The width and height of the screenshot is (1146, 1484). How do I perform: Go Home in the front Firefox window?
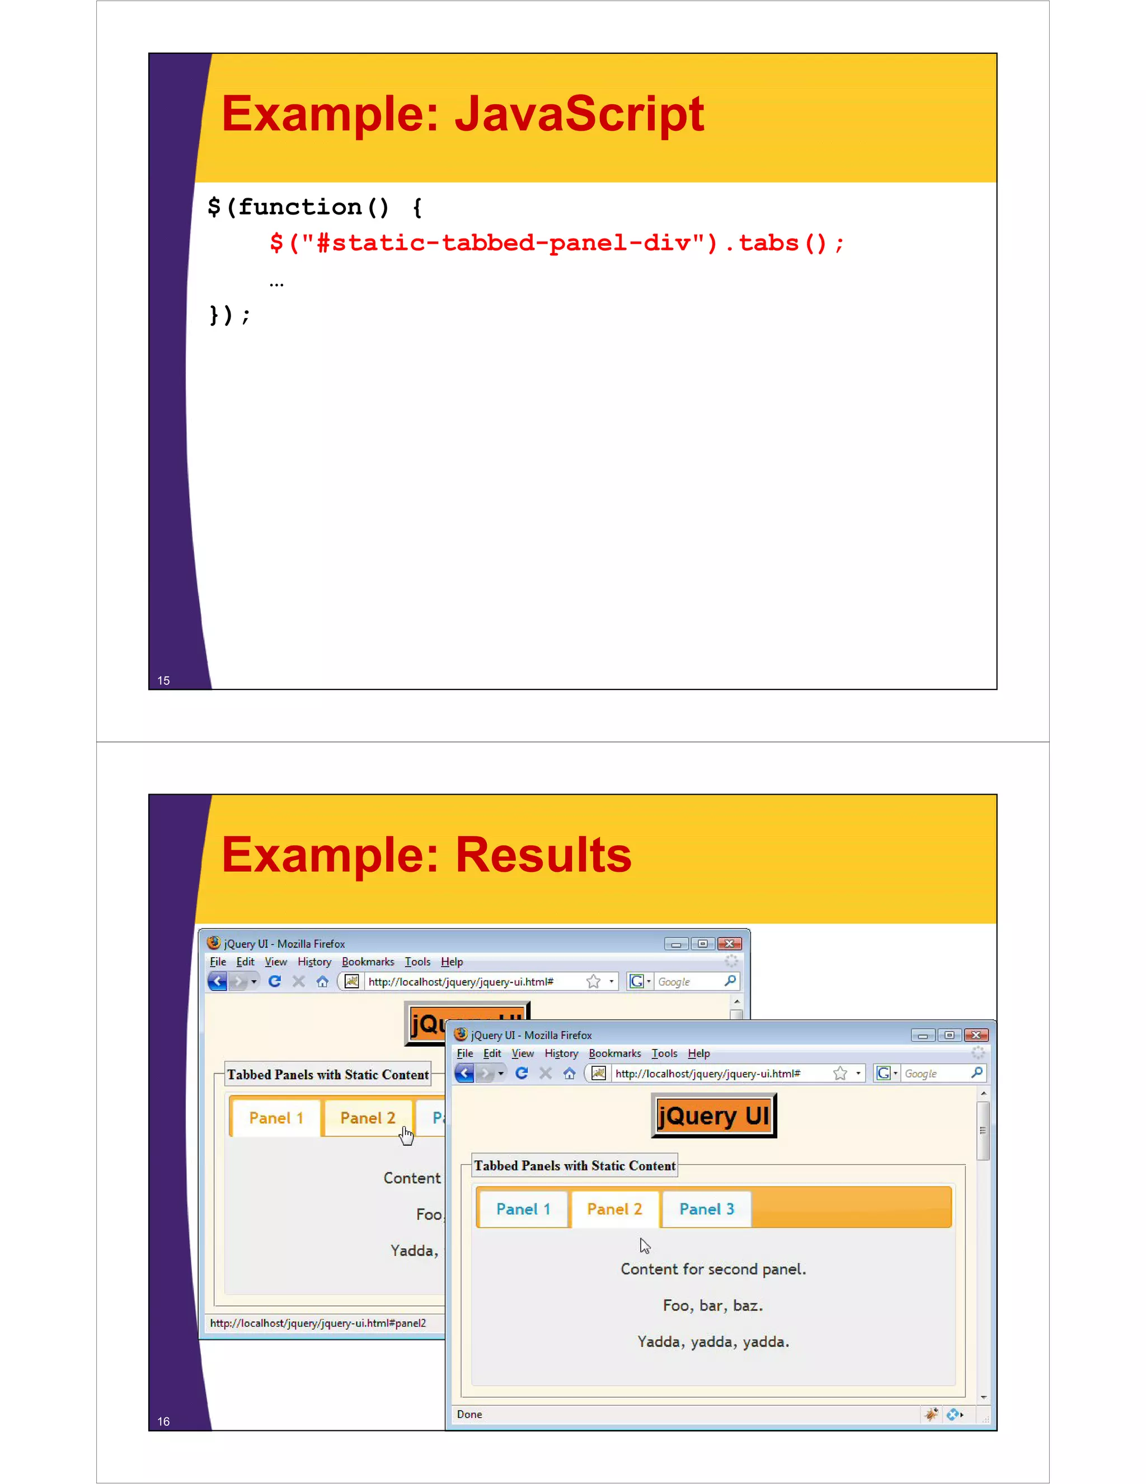click(569, 1073)
